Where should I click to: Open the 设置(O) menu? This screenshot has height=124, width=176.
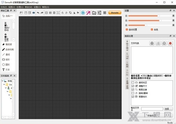coord(37,7)
